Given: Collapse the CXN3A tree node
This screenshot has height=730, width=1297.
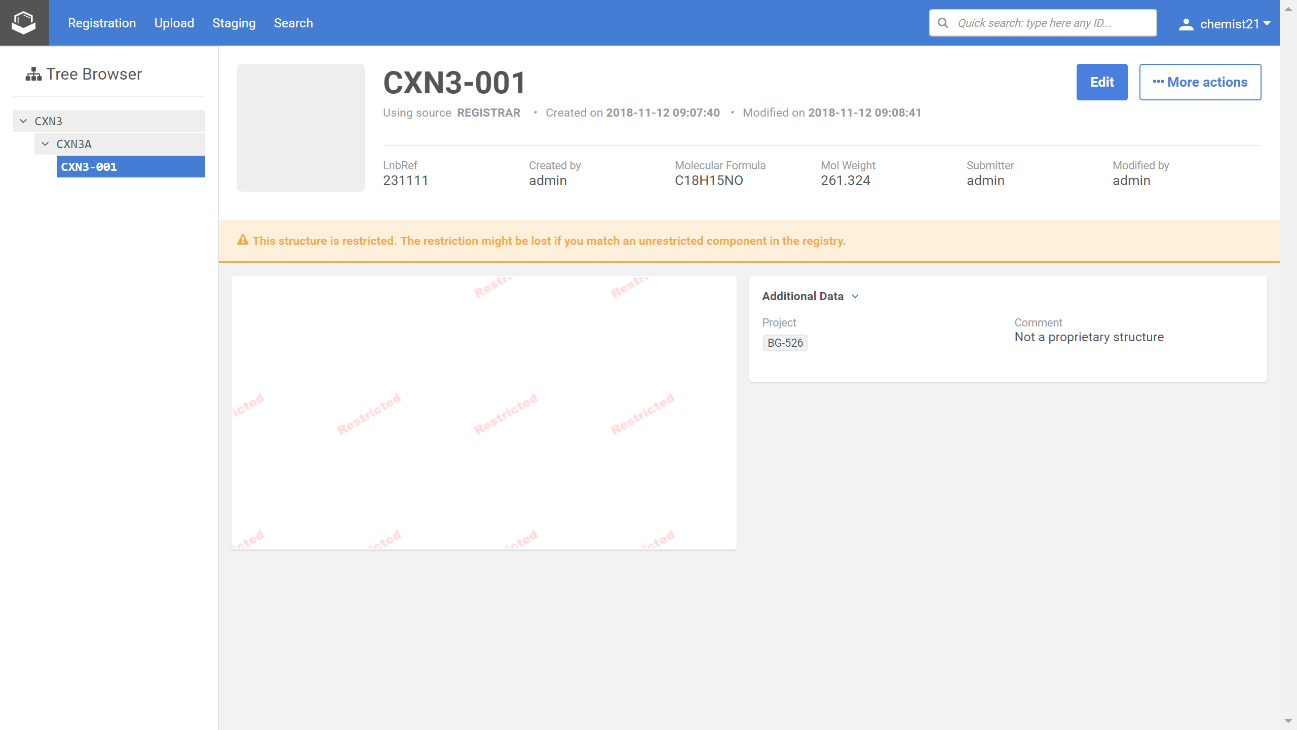Looking at the screenshot, I should point(45,144).
